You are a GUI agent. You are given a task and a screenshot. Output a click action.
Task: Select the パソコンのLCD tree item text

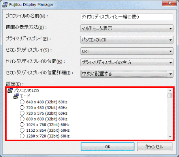point(26,91)
